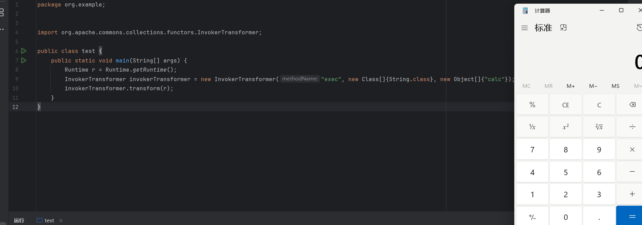
Task: Click the MS memory store button
Action: point(615,86)
